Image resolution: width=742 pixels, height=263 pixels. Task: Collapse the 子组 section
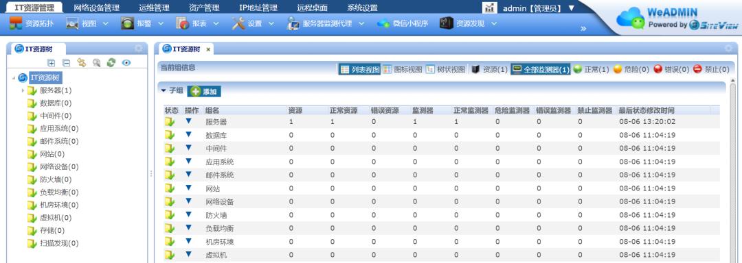tap(164, 90)
